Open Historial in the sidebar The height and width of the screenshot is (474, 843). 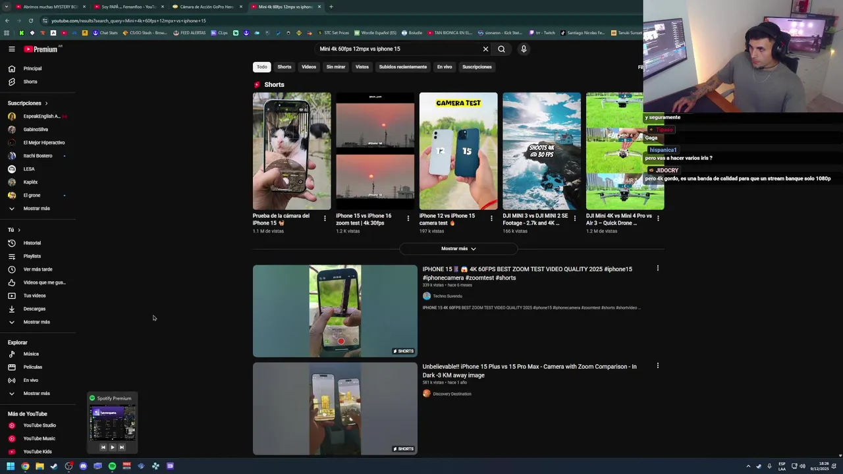click(x=32, y=243)
